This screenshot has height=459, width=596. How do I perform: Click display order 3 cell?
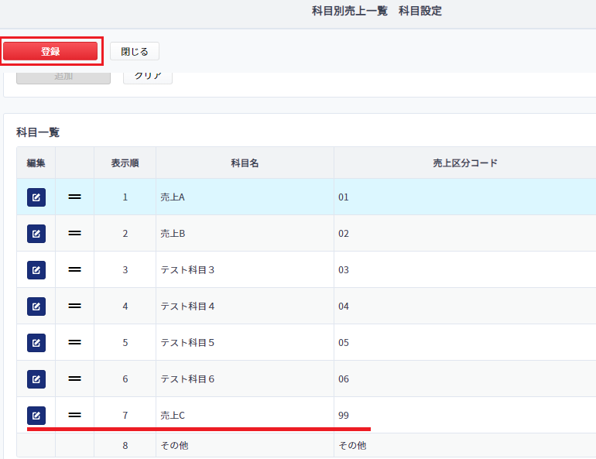(125, 270)
